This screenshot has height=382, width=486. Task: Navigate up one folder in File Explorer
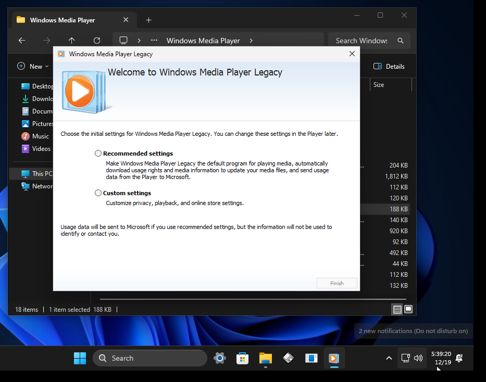71,41
